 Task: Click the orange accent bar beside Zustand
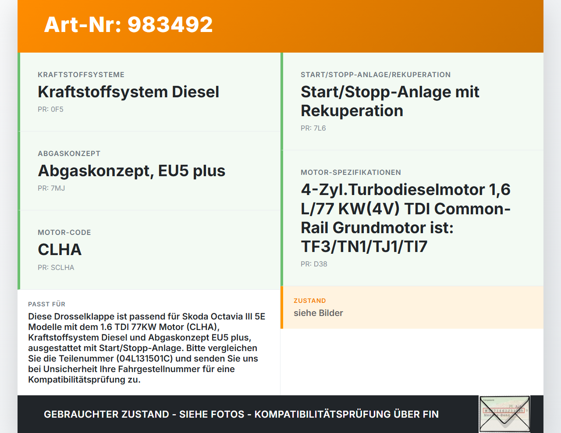282,308
